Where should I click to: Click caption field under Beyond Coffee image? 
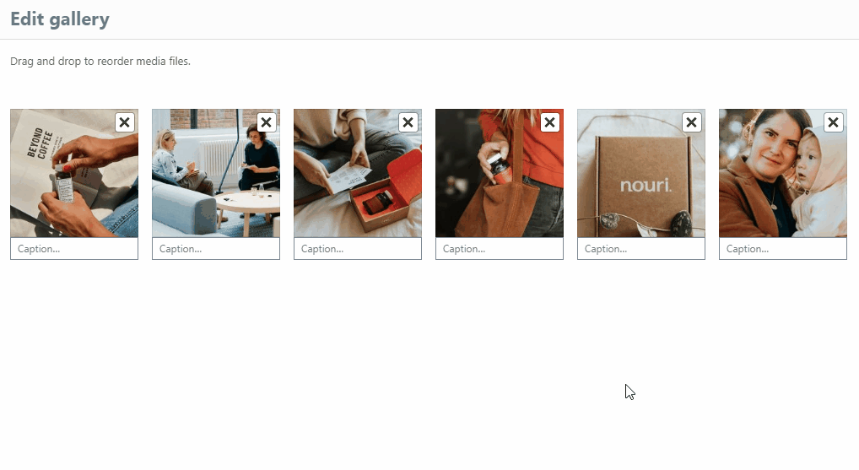point(74,249)
